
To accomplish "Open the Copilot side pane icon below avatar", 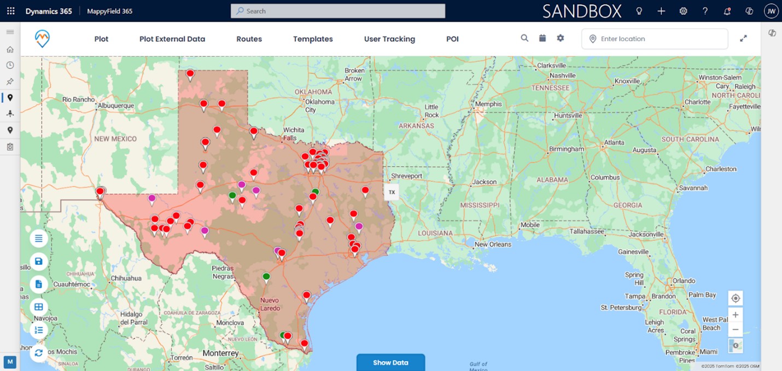I will (x=772, y=33).
